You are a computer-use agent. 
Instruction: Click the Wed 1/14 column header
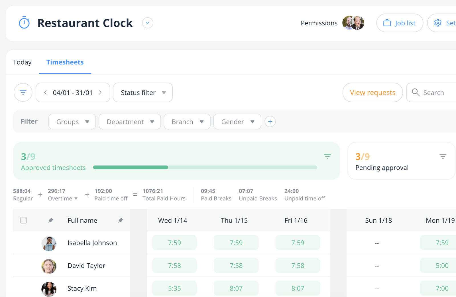[x=173, y=220]
